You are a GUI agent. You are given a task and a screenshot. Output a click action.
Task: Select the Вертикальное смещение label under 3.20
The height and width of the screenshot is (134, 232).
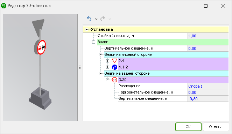(x=143, y=99)
